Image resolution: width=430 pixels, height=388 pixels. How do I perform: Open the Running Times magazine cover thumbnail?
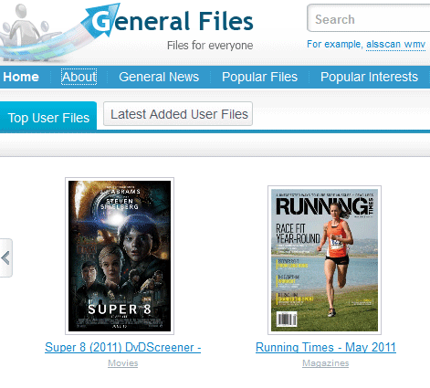[324, 260]
